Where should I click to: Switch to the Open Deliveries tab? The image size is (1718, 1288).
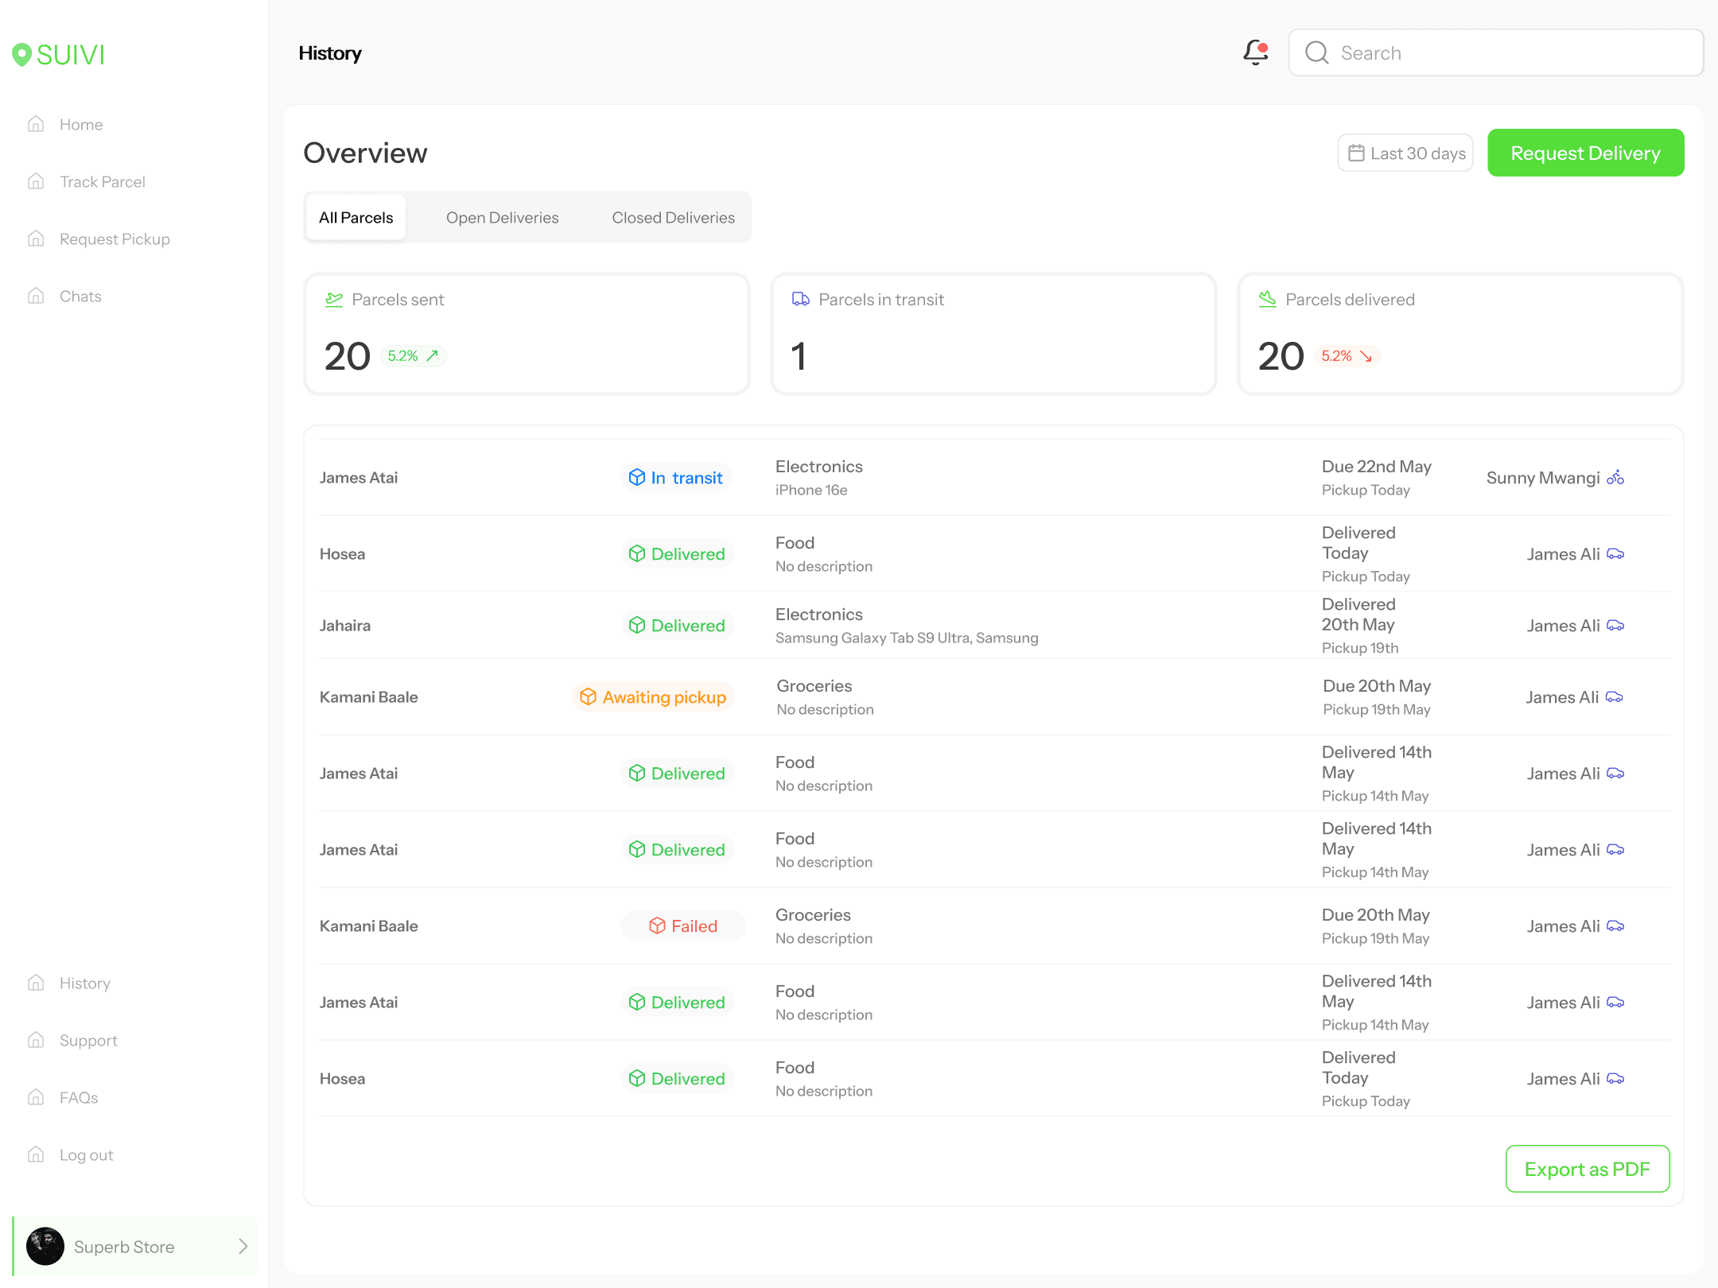(502, 218)
